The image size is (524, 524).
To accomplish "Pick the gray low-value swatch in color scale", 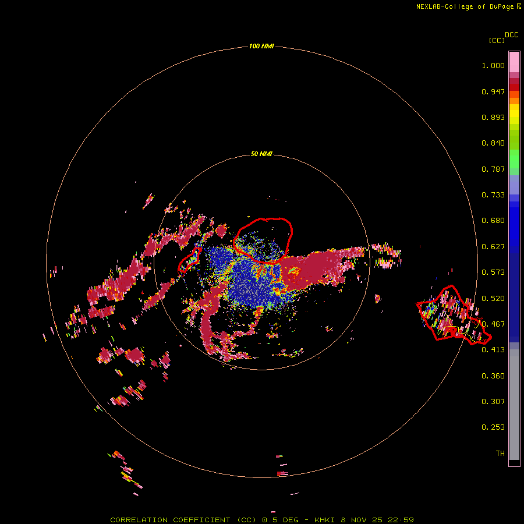I will point(514,405).
